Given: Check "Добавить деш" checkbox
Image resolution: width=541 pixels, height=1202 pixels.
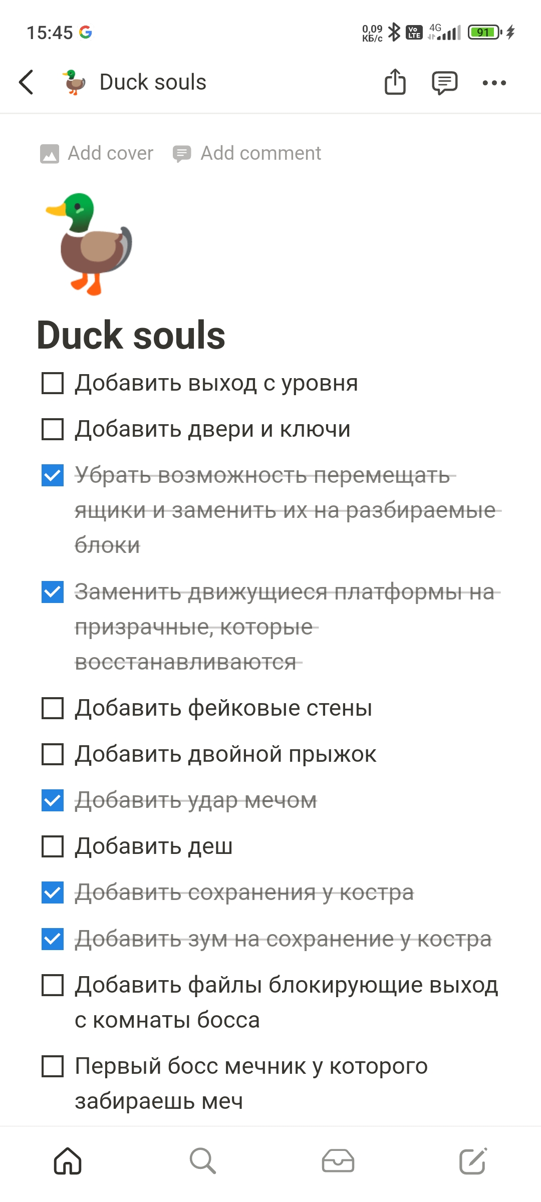Looking at the screenshot, I should (53, 846).
